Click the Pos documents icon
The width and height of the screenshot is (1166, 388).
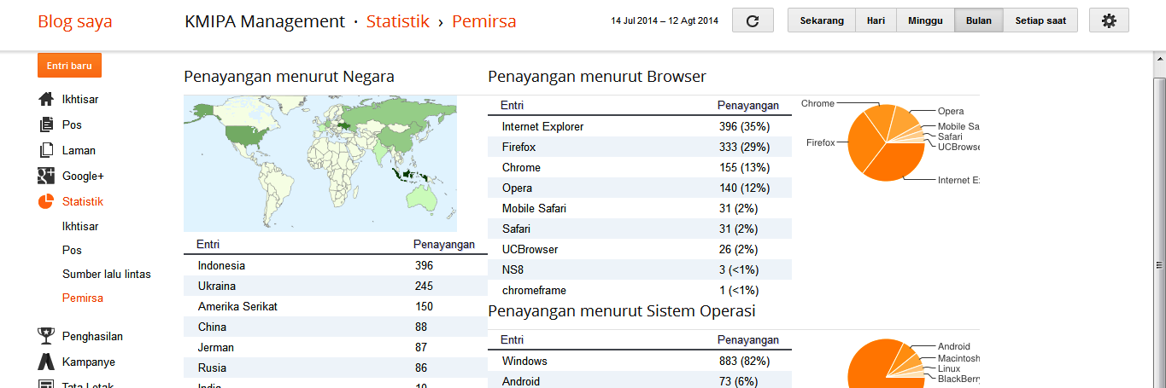pyautogui.click(x=46, y=125)
